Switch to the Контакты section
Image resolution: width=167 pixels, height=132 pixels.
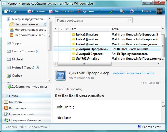click(27, 102)
